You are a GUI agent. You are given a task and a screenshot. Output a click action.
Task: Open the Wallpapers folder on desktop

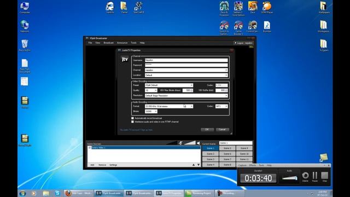pos(324,7)
